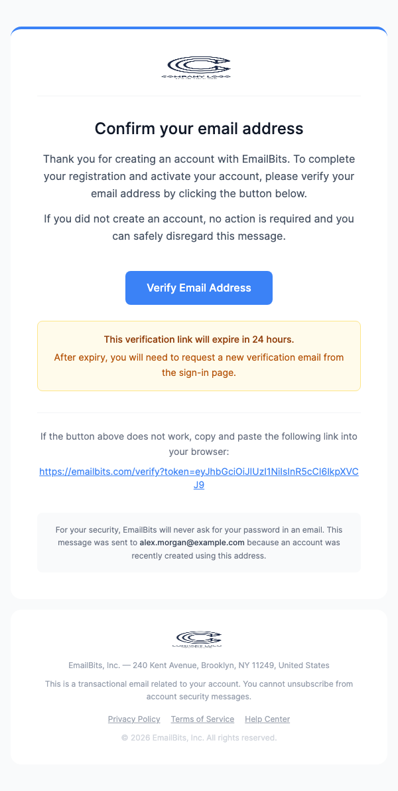The height and width of the screenshot is (791, 398).
Task: View the Terms of Service
Action: point(202,719)
